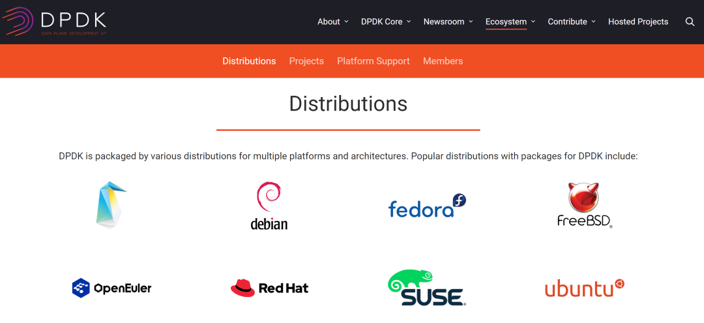Click the Red Hat logo
Viewport: 704px width, 323px height.
click(x=269, y=288)
